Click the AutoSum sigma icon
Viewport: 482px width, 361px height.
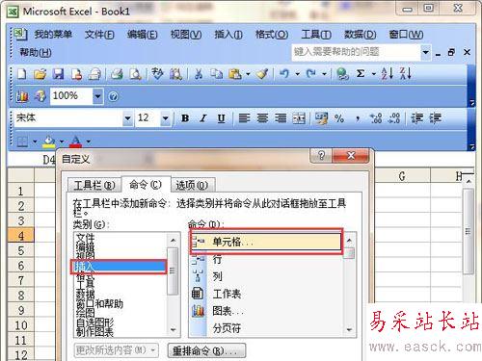click(x=361, y=74)
